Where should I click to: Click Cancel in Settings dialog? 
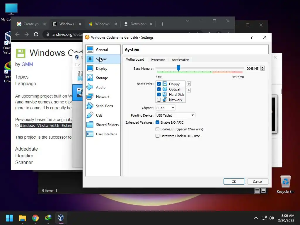[x=258, y=182]
